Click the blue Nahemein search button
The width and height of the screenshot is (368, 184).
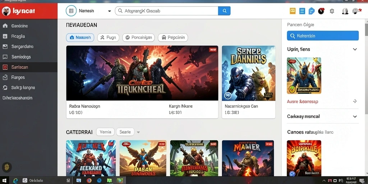pos(323,36)
